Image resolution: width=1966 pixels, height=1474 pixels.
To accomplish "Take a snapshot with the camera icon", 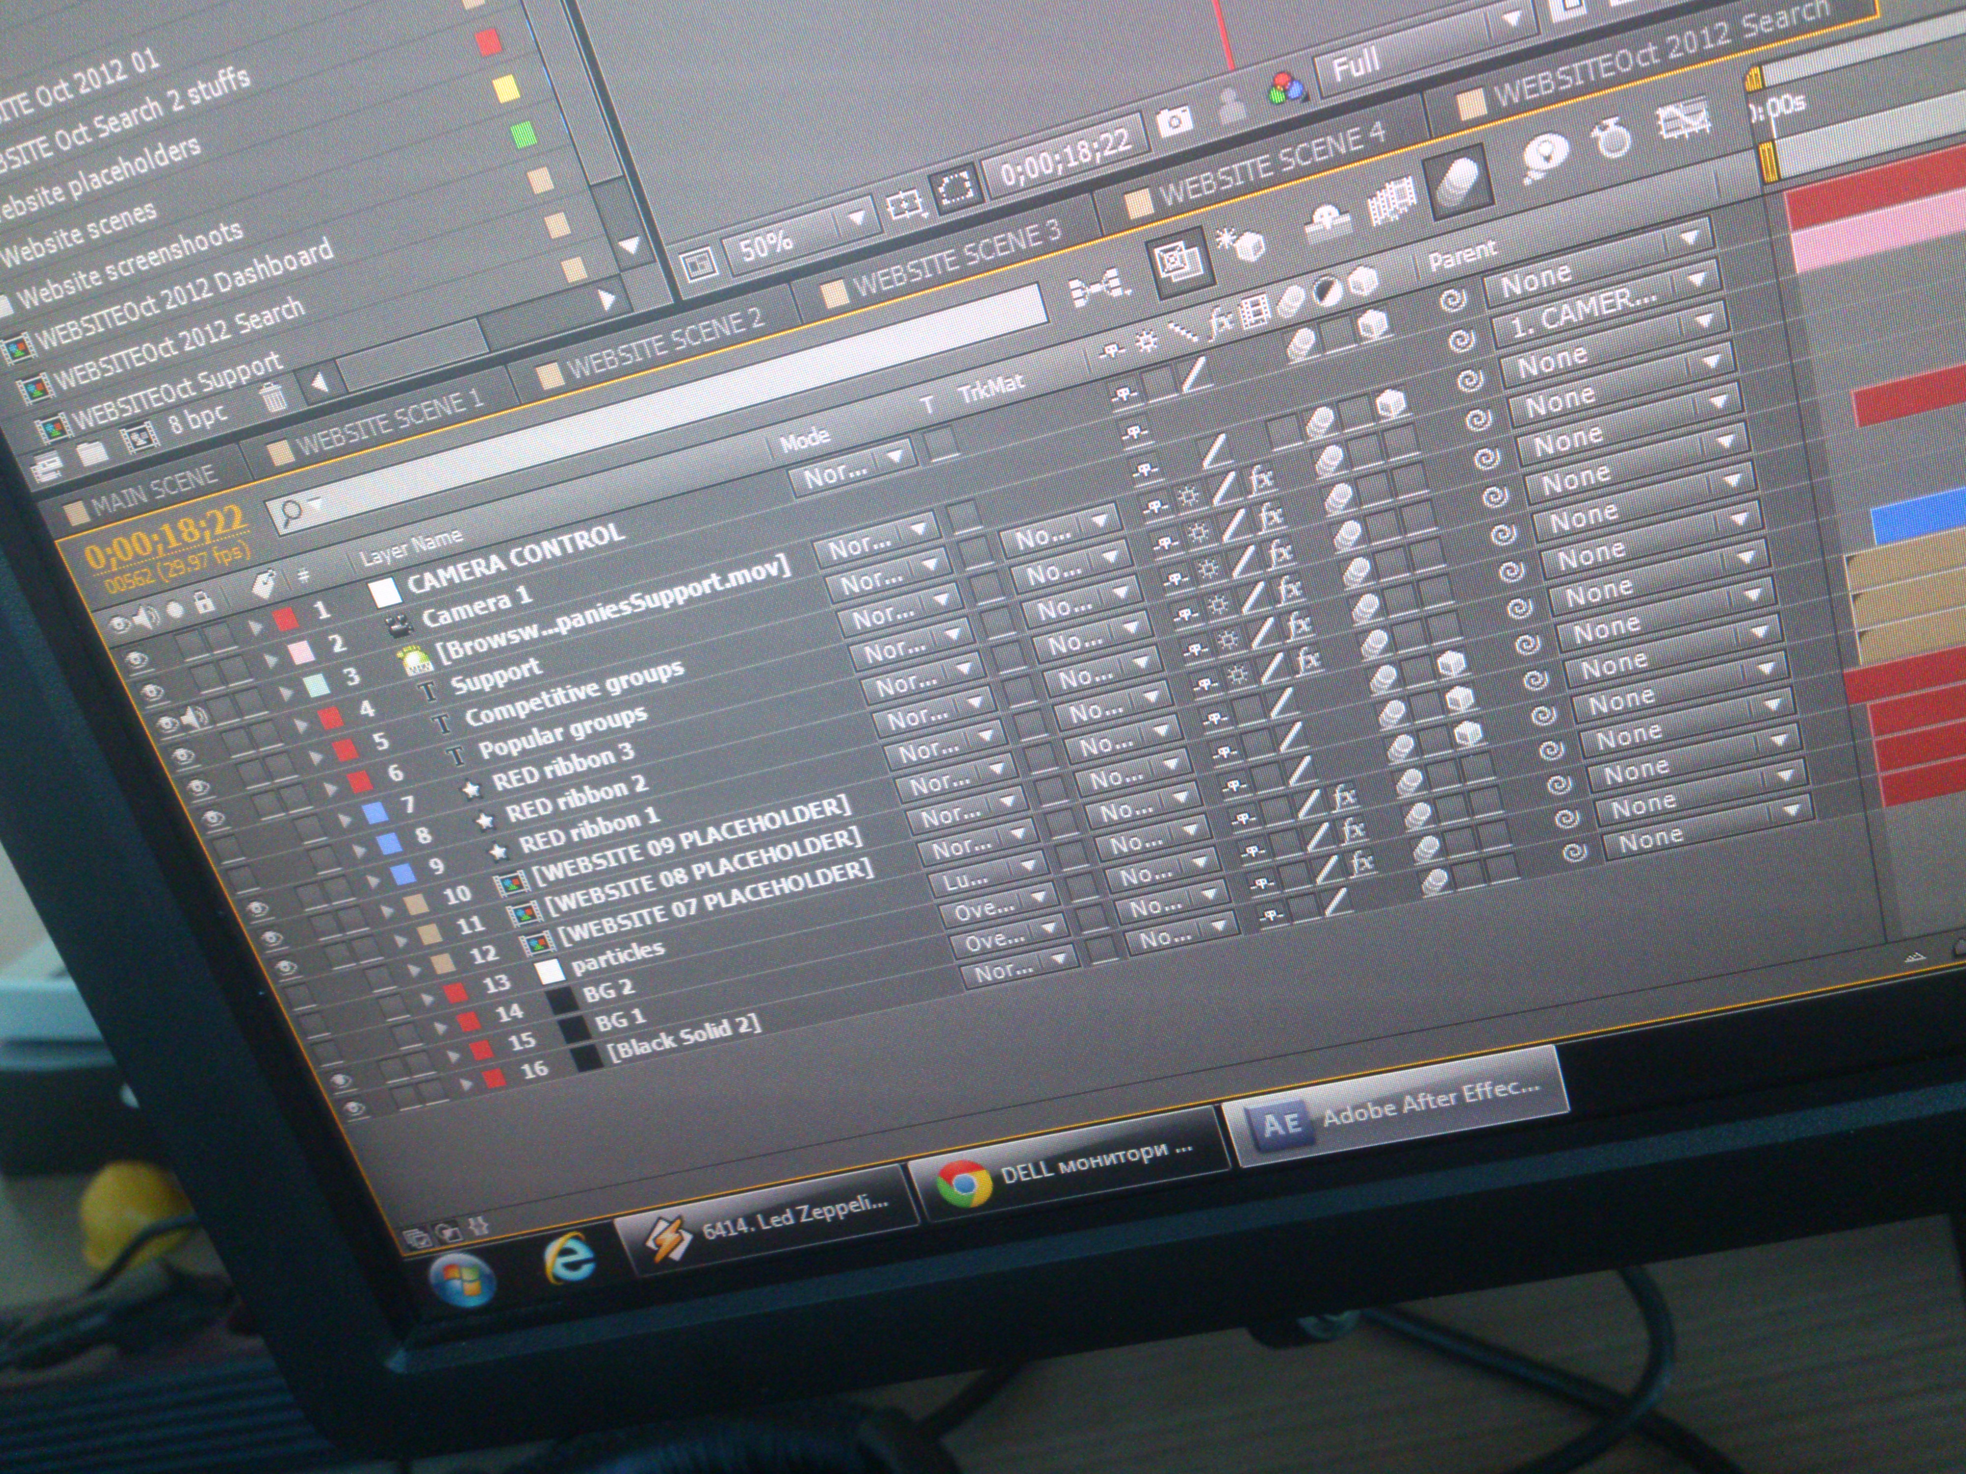I will (1174, 121).
